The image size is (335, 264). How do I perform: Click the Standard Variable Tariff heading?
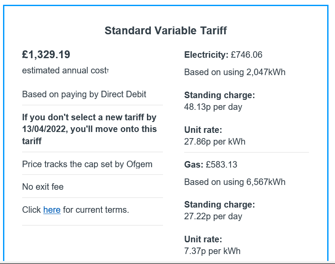[x=166, y=31]
